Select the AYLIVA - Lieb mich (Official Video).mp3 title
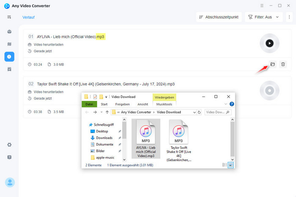The height and width of the screenshot is (197, 296). coord(71,37)
